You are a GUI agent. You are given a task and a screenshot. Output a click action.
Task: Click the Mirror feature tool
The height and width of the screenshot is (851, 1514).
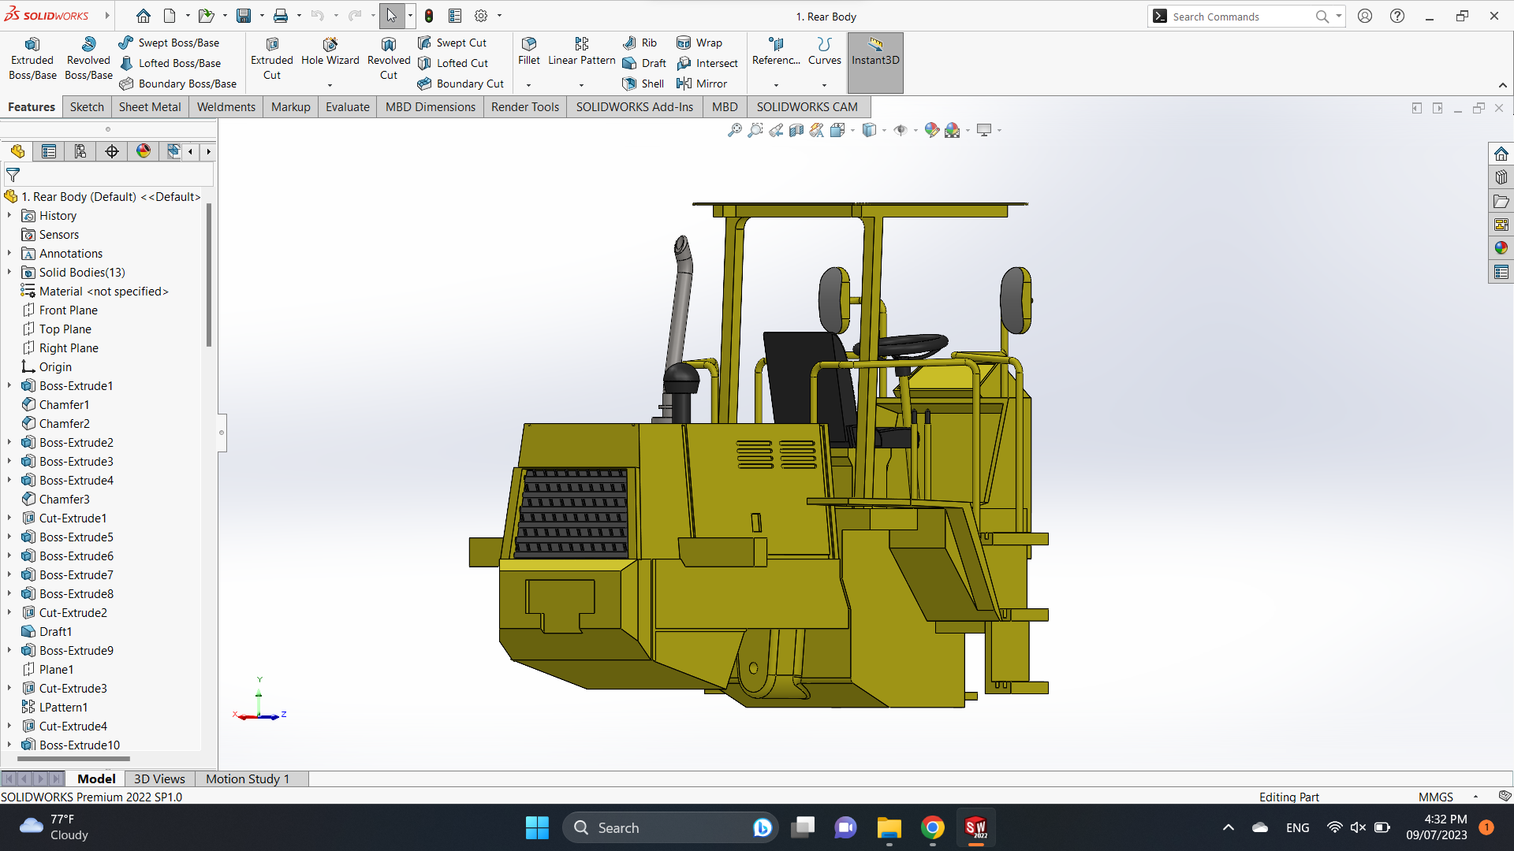[x=702, y=84]
